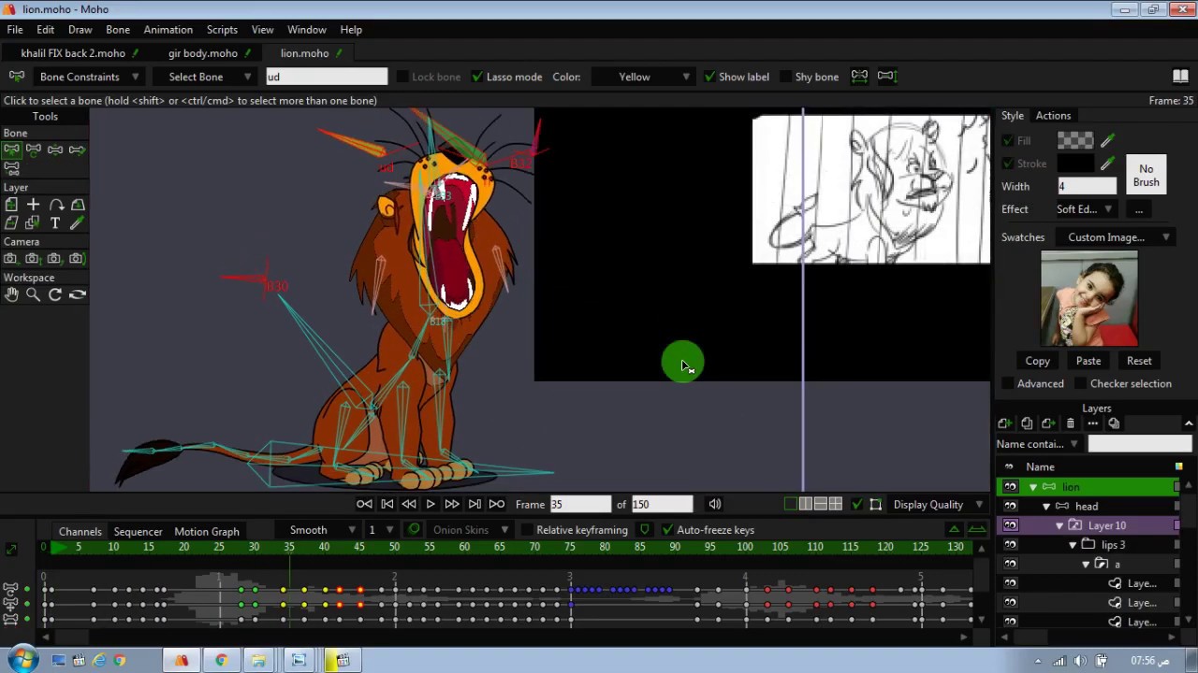Click the No Brush button

[1146, 176]
